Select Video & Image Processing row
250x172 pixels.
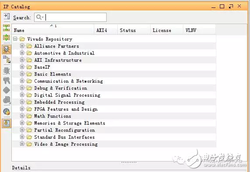pyautogui.click(x=114, y=144)
